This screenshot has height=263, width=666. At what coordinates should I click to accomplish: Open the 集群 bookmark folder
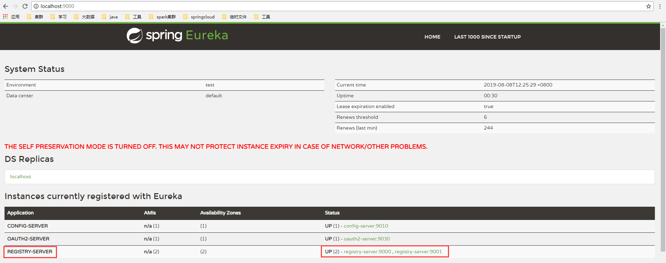35,17
